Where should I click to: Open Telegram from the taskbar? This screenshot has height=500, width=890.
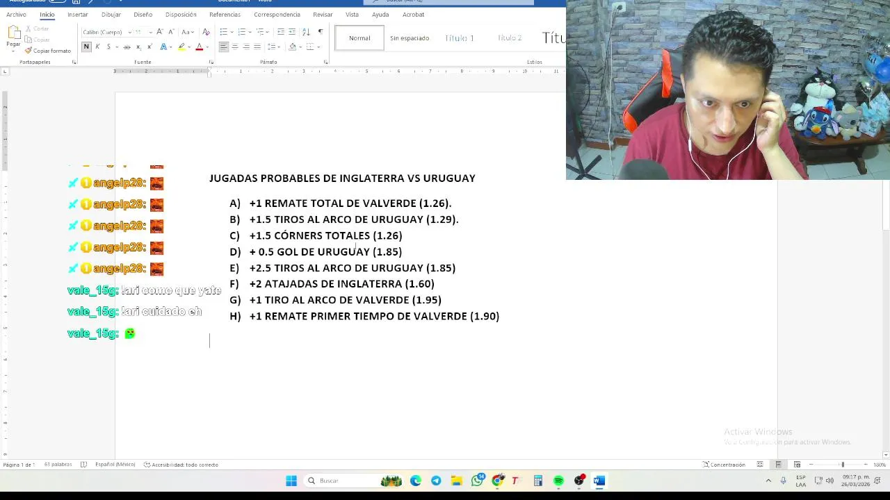[436, 481]
